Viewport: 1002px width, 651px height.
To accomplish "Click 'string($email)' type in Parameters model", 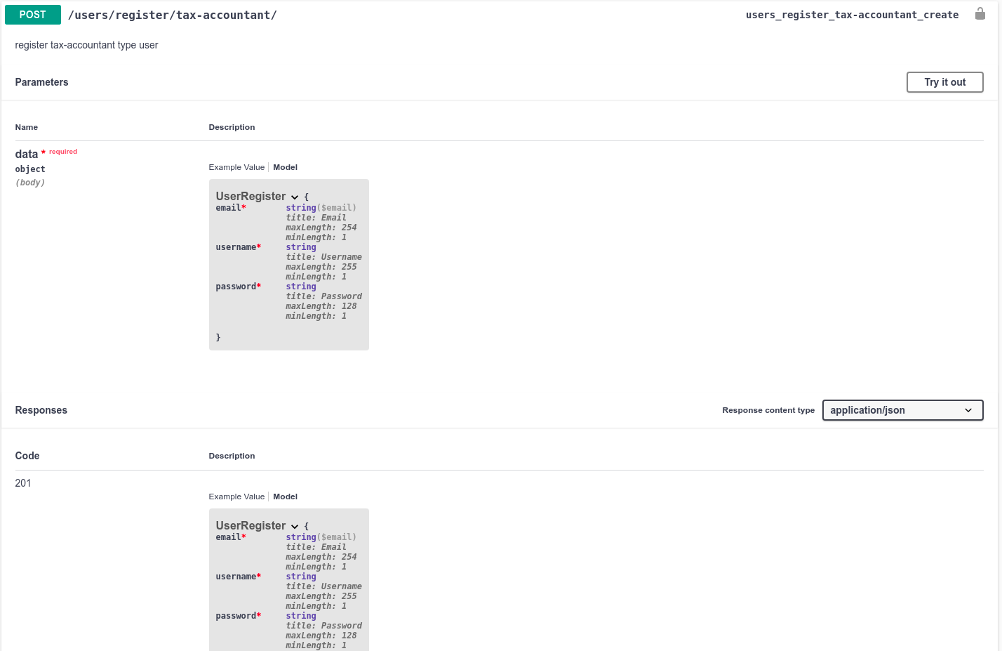I will (x=321, y=208).
